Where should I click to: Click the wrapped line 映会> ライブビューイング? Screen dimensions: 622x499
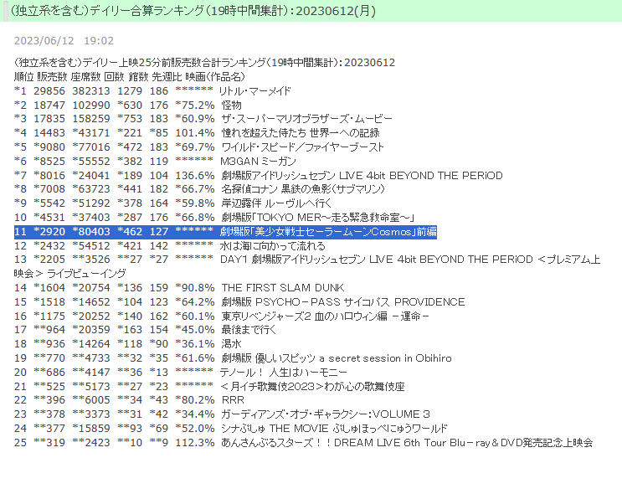pos(69,274)
